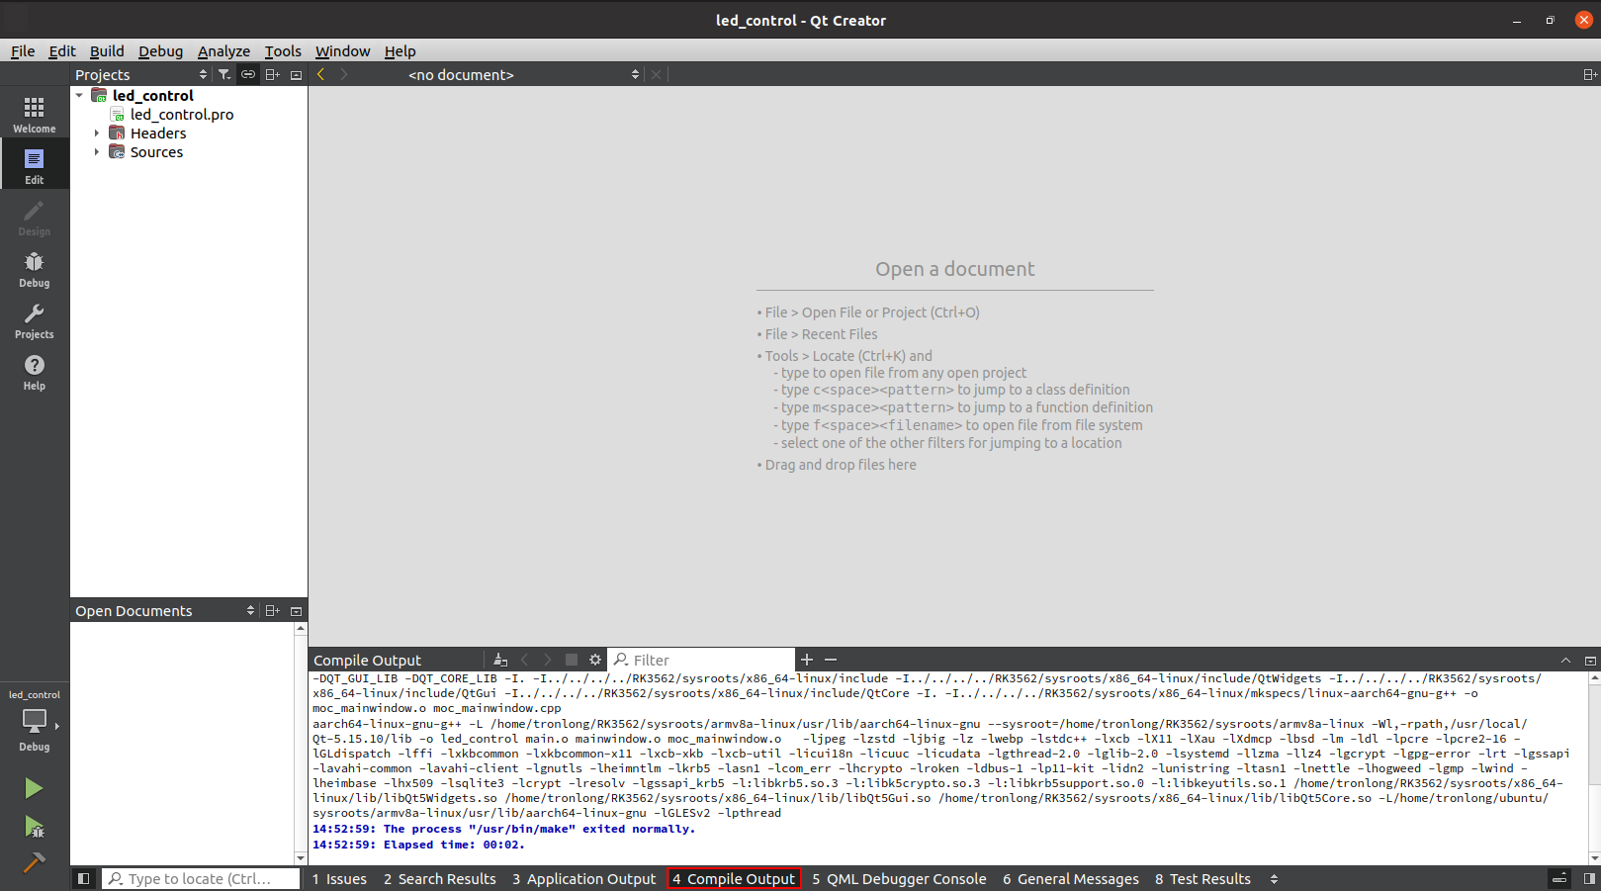Open the led_control kit selector
The image size is (1601, 891).
(x=35, y=721)
